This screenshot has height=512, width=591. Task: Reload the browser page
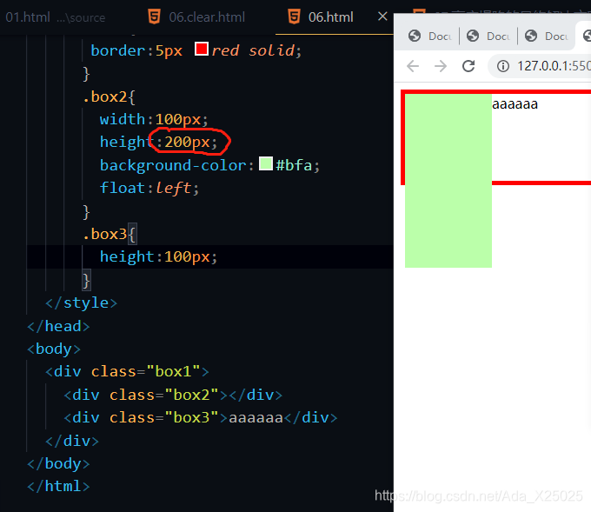point(468,66)
